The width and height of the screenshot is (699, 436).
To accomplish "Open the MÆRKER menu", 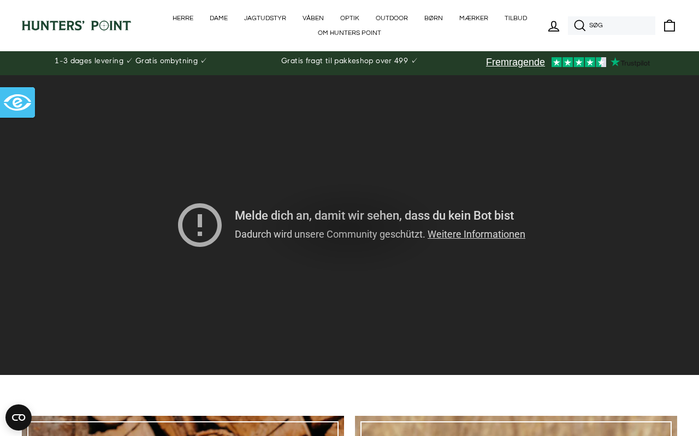I will click(x=473, y=18).
